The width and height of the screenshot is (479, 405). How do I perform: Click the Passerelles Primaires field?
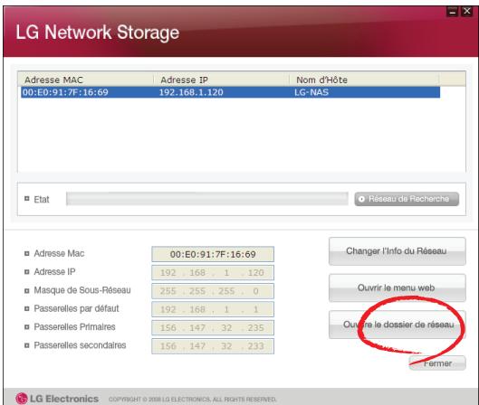[213, 328]
